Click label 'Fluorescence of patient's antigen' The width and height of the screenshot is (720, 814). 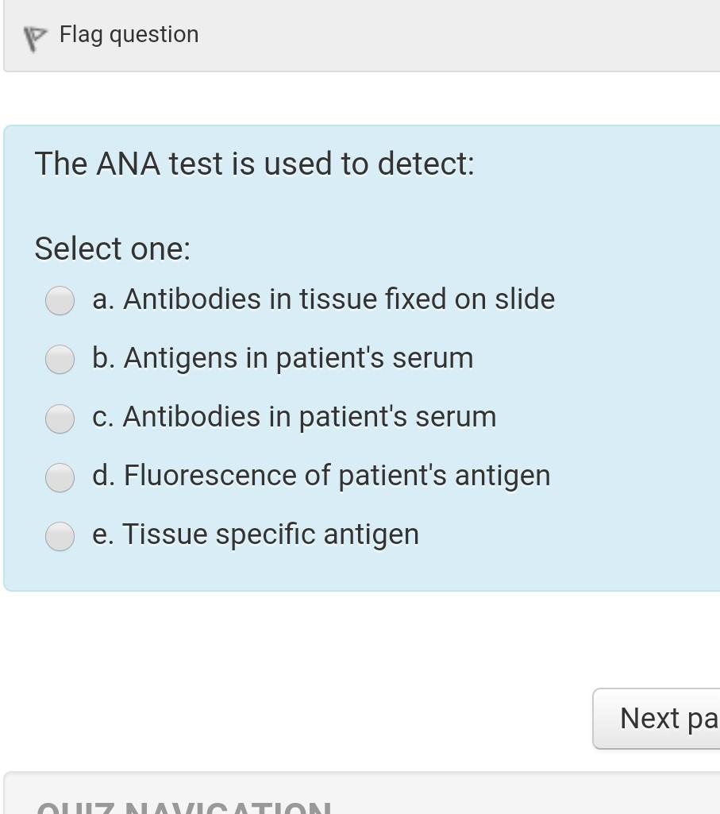[x=337, y=476]
